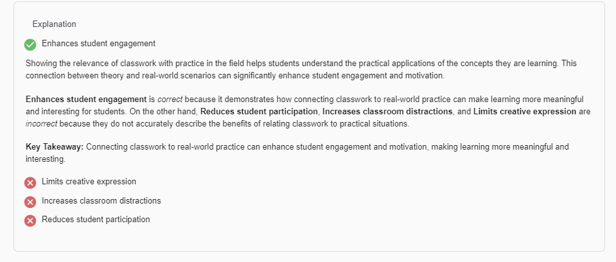Choose the Limits creative expression answer option label
616x262 pixels.
tap(89, 182)
